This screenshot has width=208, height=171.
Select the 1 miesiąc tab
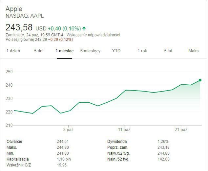coord(65,51)
